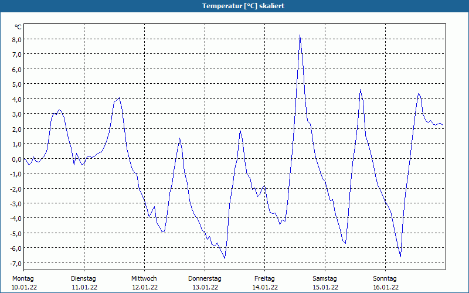Screen dimensions: 469x293
Task: Click the Dienstag day label
Action: click(x=83, y=279)
